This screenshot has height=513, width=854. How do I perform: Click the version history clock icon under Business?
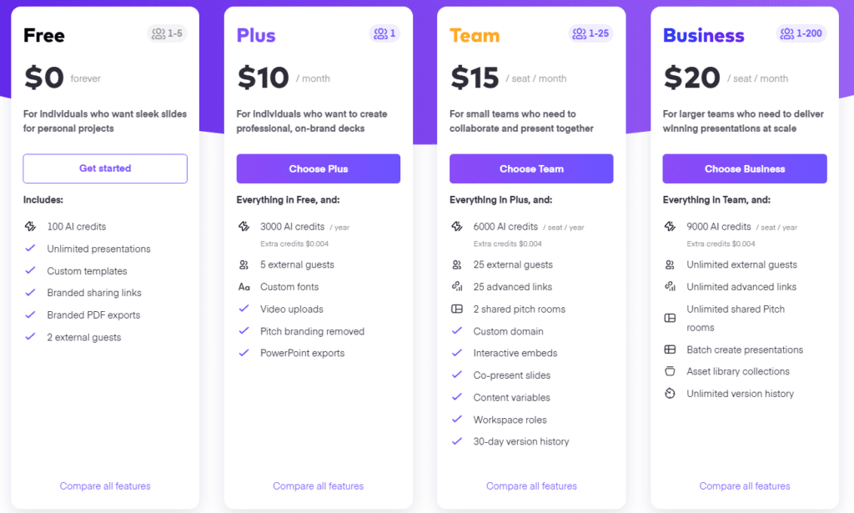pos(671,393)
